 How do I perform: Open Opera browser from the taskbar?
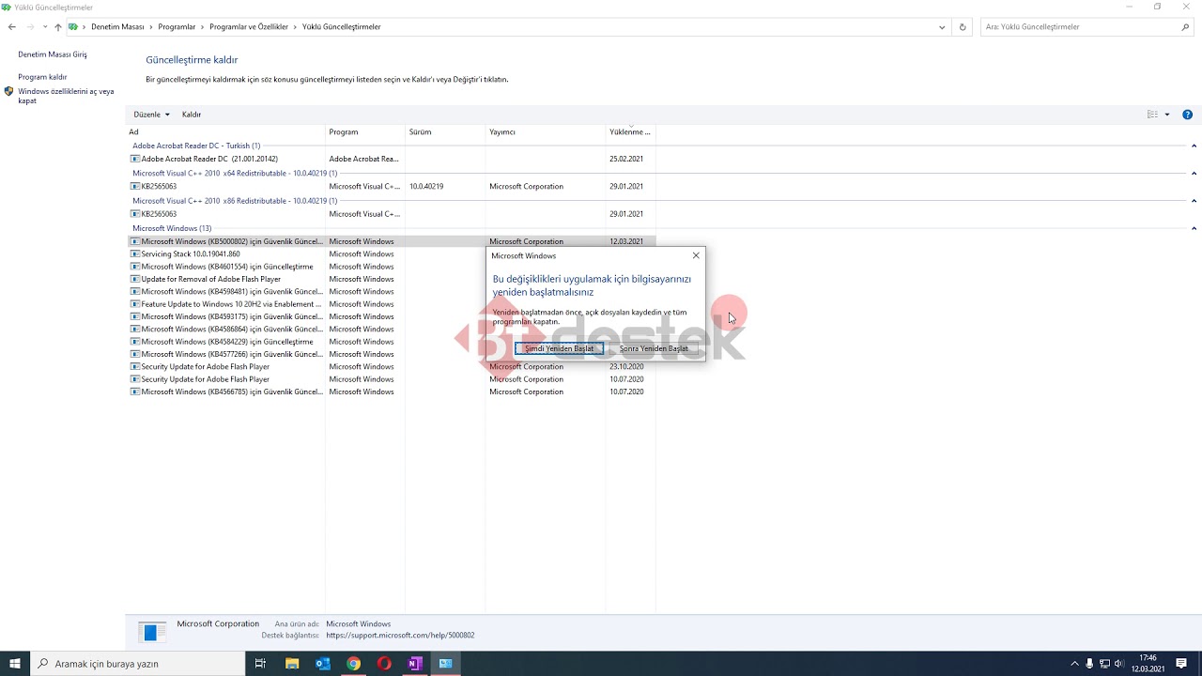384,664
